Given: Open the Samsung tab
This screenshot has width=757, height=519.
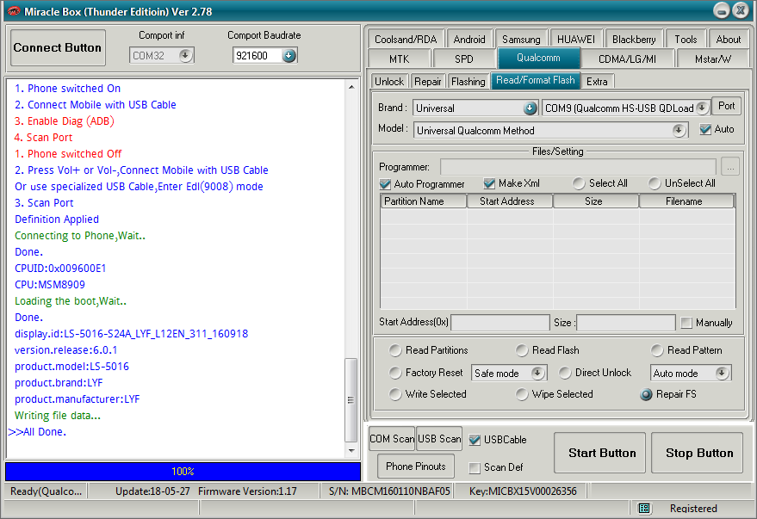Looking at the screenshot, I should click(521, 39).
